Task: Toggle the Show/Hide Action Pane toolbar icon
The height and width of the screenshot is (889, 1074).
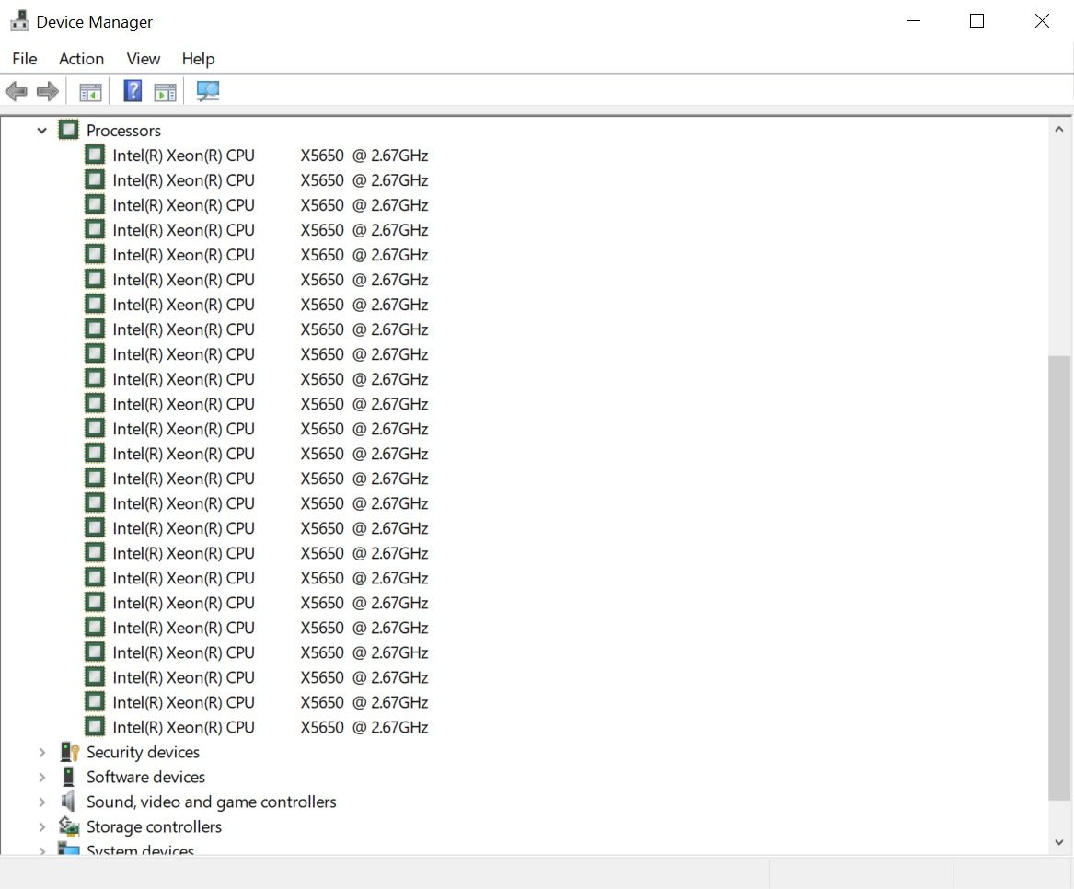Action: coord(165,92)
